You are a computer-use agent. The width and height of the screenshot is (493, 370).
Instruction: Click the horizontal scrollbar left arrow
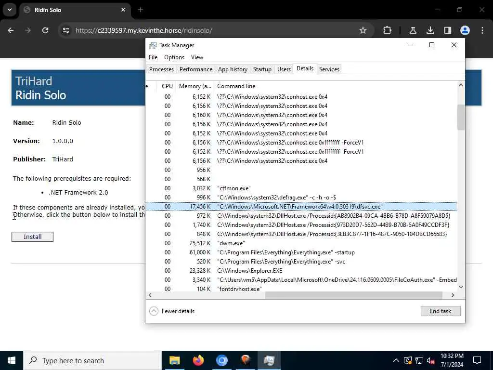(x=150, y=295)
